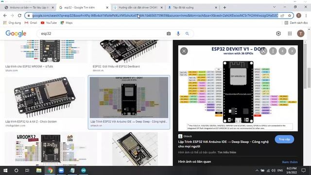Open the notification center icon

pos(303,171)
